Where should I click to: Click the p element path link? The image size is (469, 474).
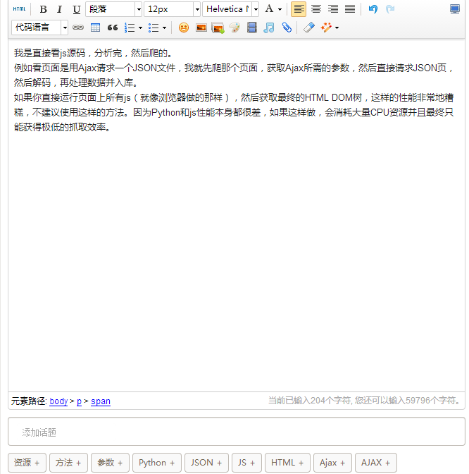click(x=79, y=401)
